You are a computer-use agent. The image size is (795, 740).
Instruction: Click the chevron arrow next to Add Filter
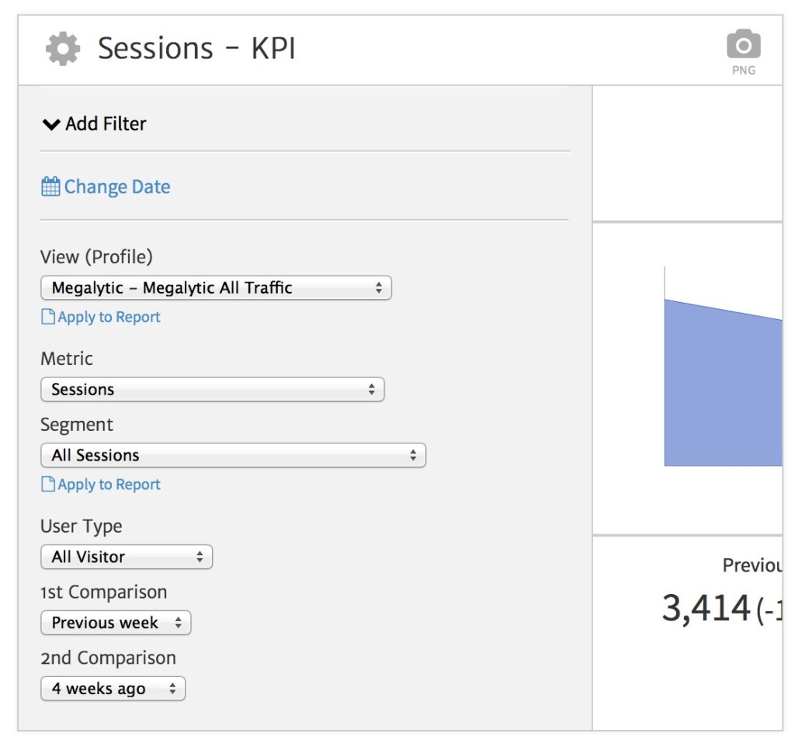[x=51, y=123]
